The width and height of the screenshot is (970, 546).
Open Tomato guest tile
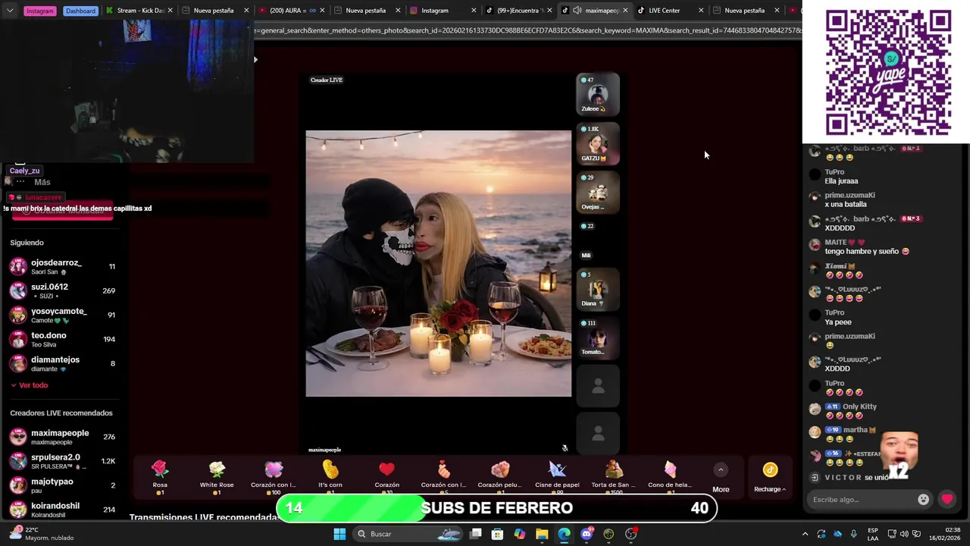[x=598, y=337]
